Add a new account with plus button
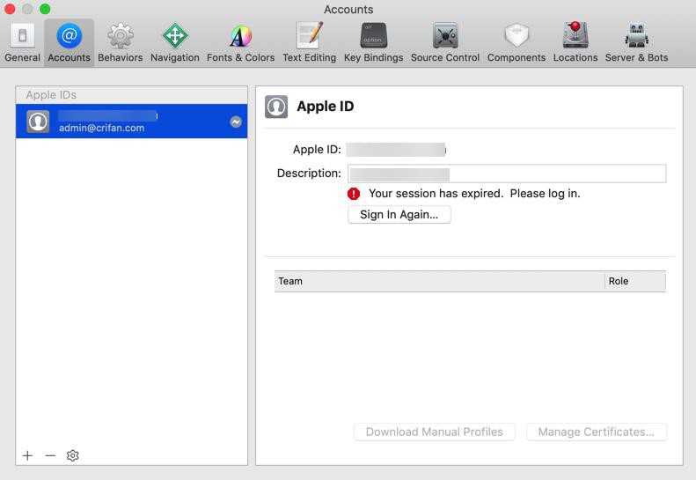Screen dimensions: 696x480 [27, 455]
